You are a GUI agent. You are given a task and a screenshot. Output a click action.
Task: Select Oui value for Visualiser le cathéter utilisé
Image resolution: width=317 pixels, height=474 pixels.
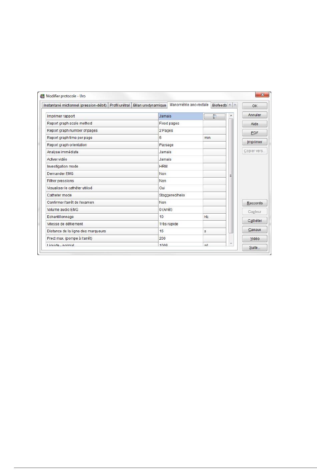tap(181, 188)
